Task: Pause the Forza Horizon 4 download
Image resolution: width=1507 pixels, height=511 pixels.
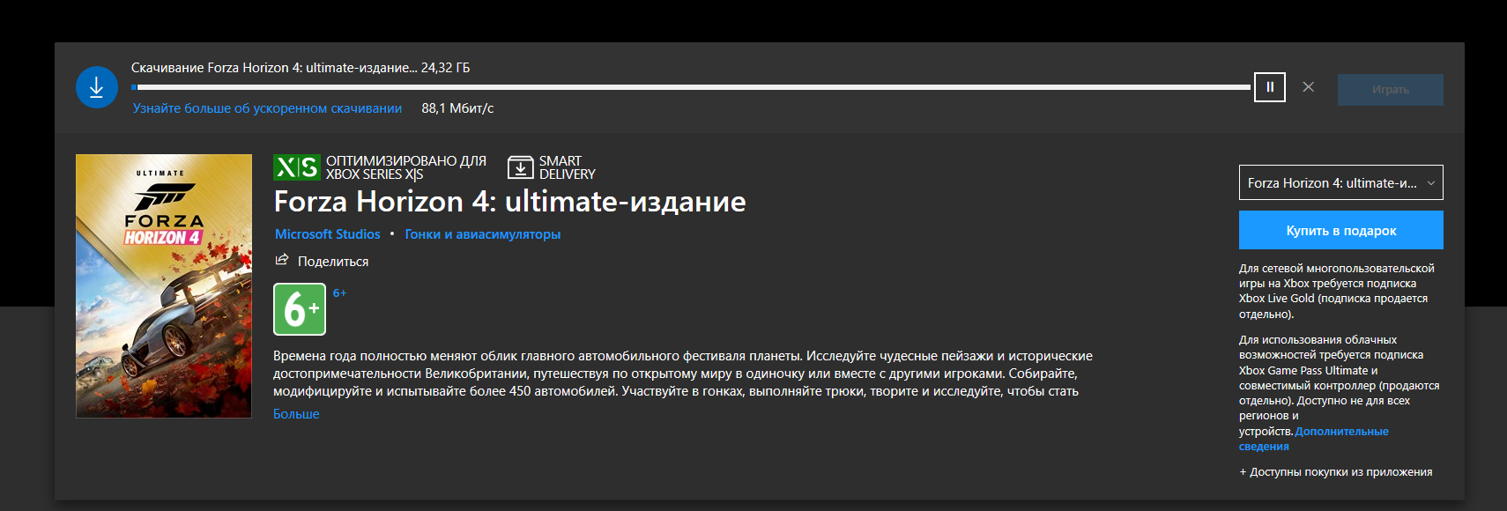Action: coord(1270,87)
